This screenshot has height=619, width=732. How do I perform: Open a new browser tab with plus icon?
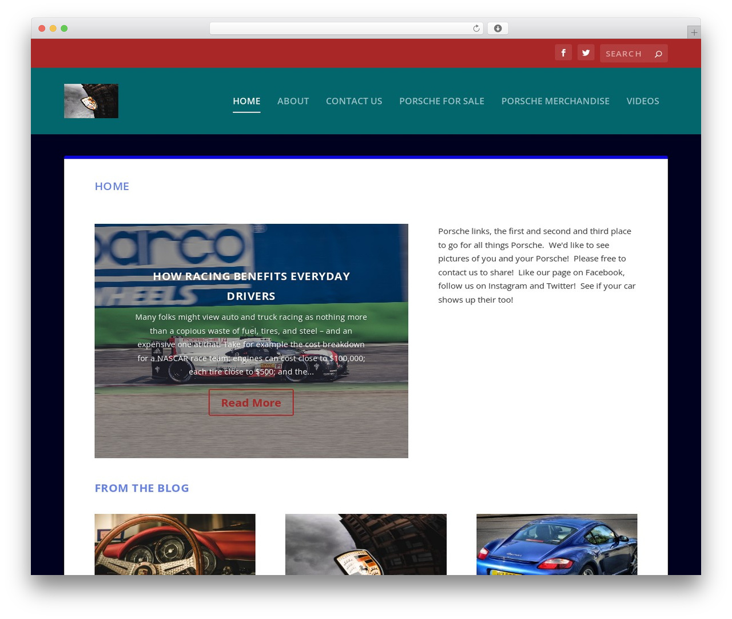[x=694, y=33]
